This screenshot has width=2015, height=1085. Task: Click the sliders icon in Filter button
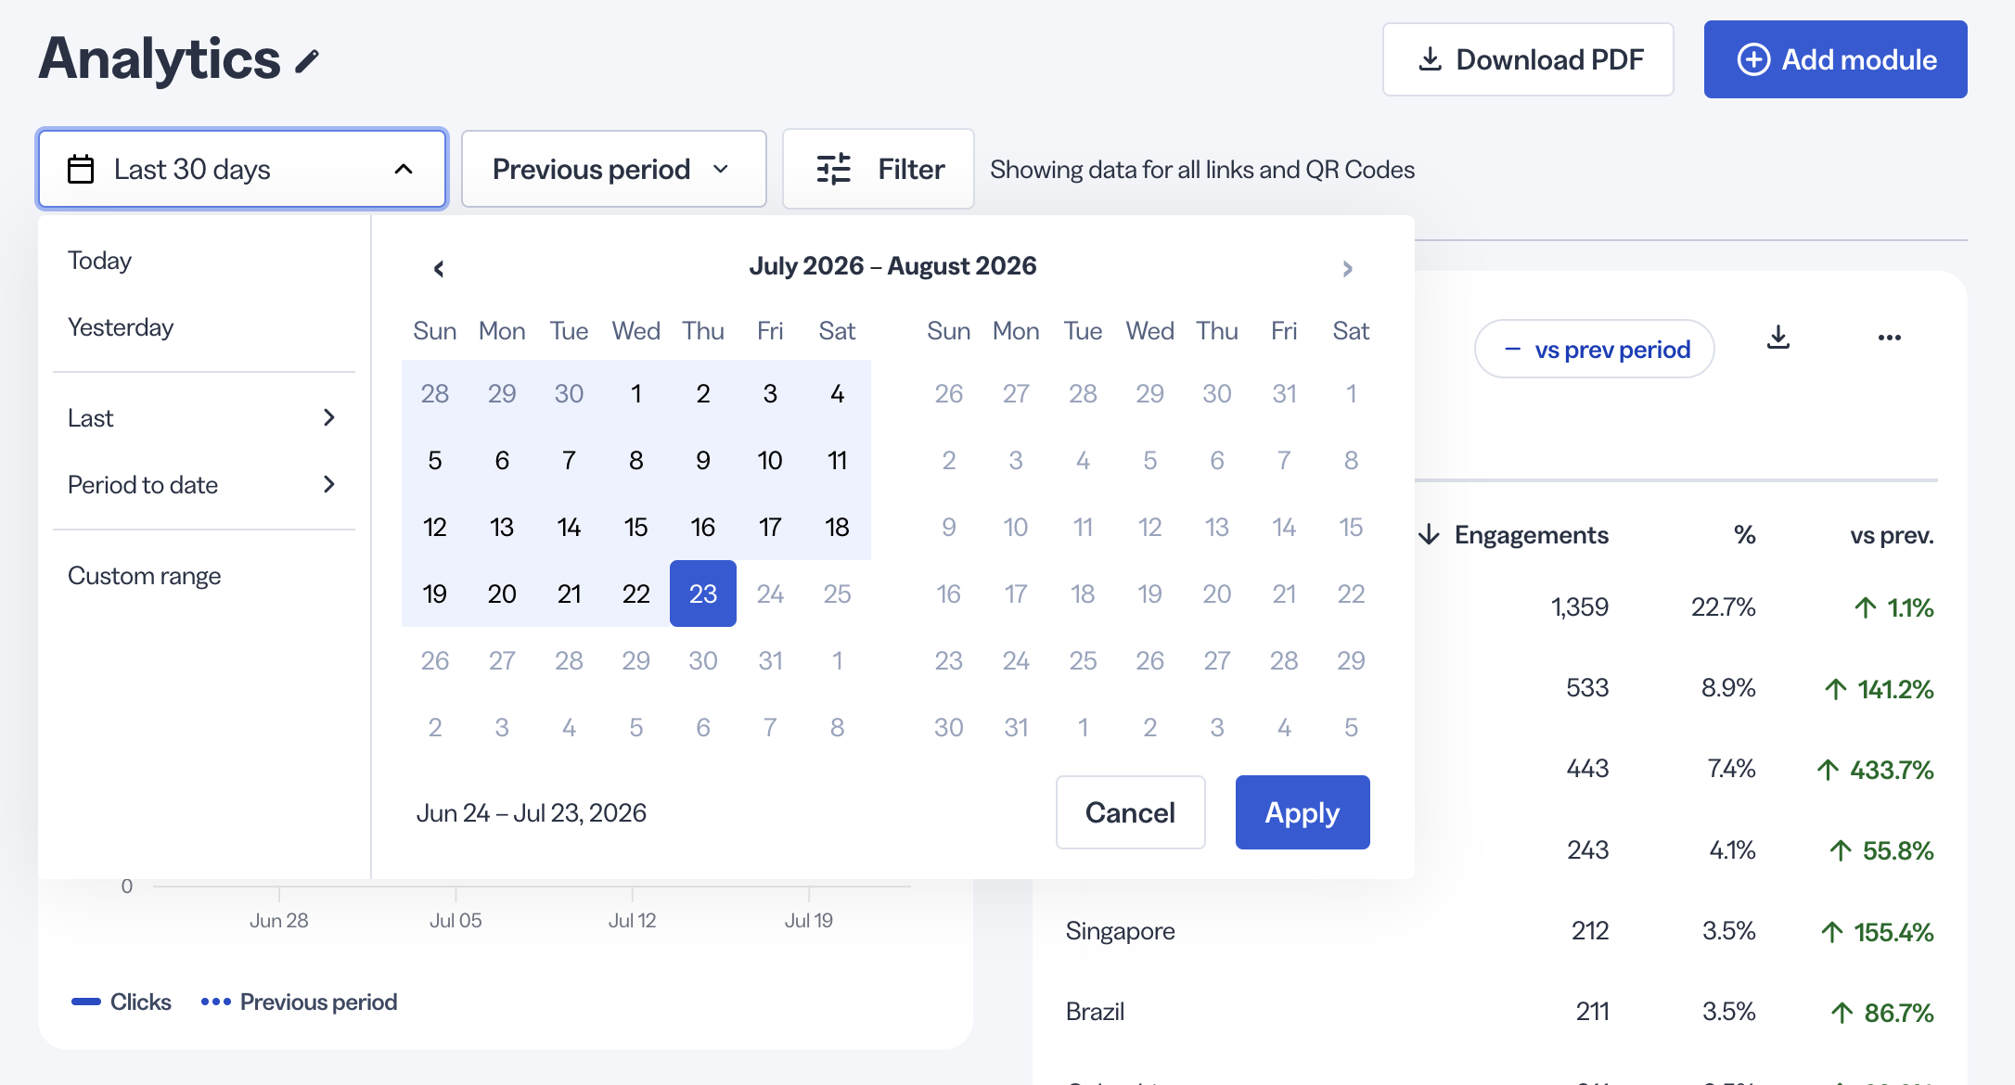[833, 169]
